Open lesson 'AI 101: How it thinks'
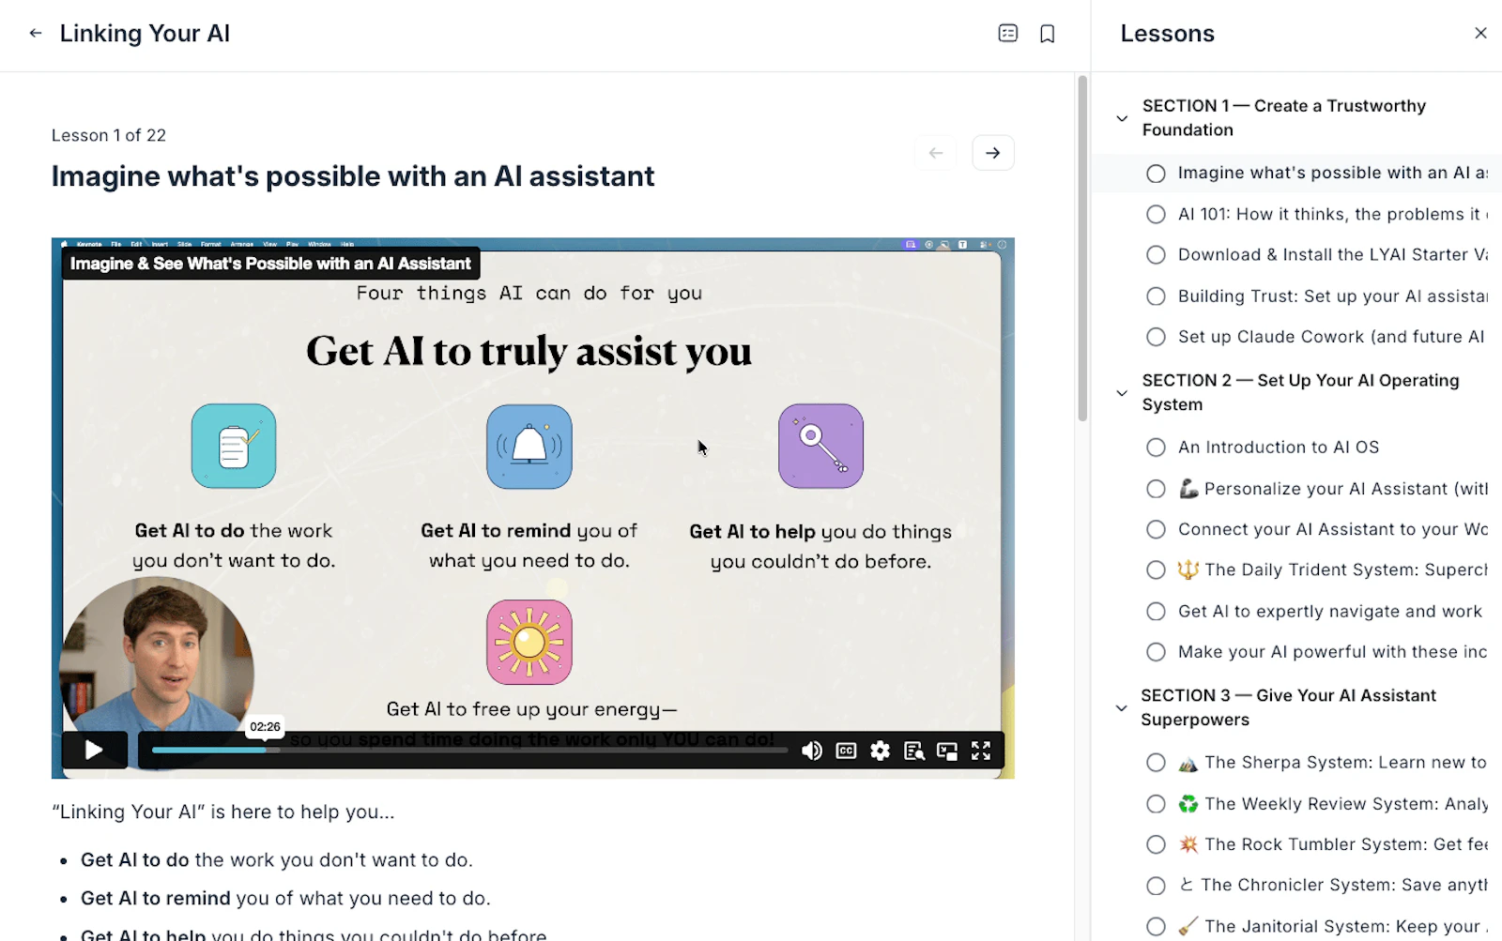This screenshot has height=941, width=1502. coord(1332,214)
